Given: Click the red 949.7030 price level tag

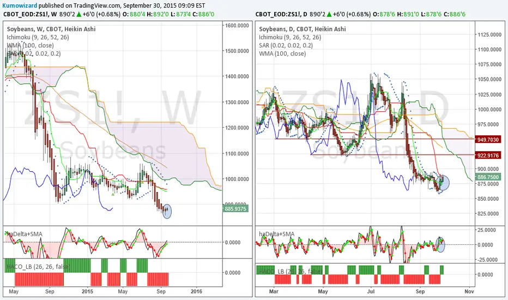Looking at the screenshot, I should [x=488, y=140].
